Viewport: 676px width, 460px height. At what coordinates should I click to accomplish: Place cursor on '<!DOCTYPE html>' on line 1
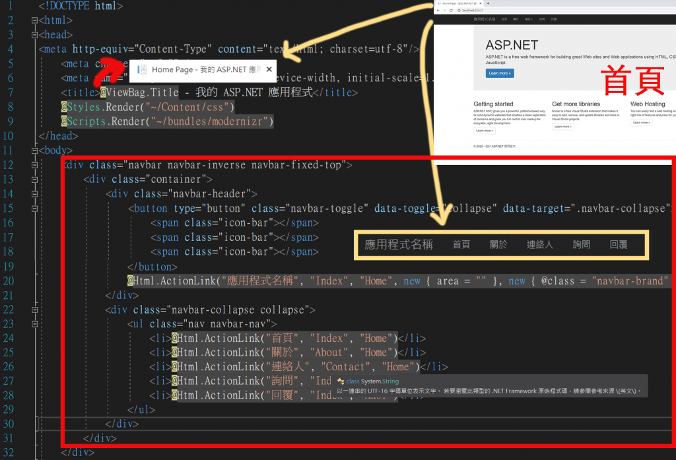(81, 6)
